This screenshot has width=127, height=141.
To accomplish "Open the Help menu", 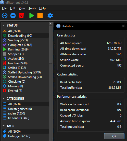I will (x=42, y=8).
